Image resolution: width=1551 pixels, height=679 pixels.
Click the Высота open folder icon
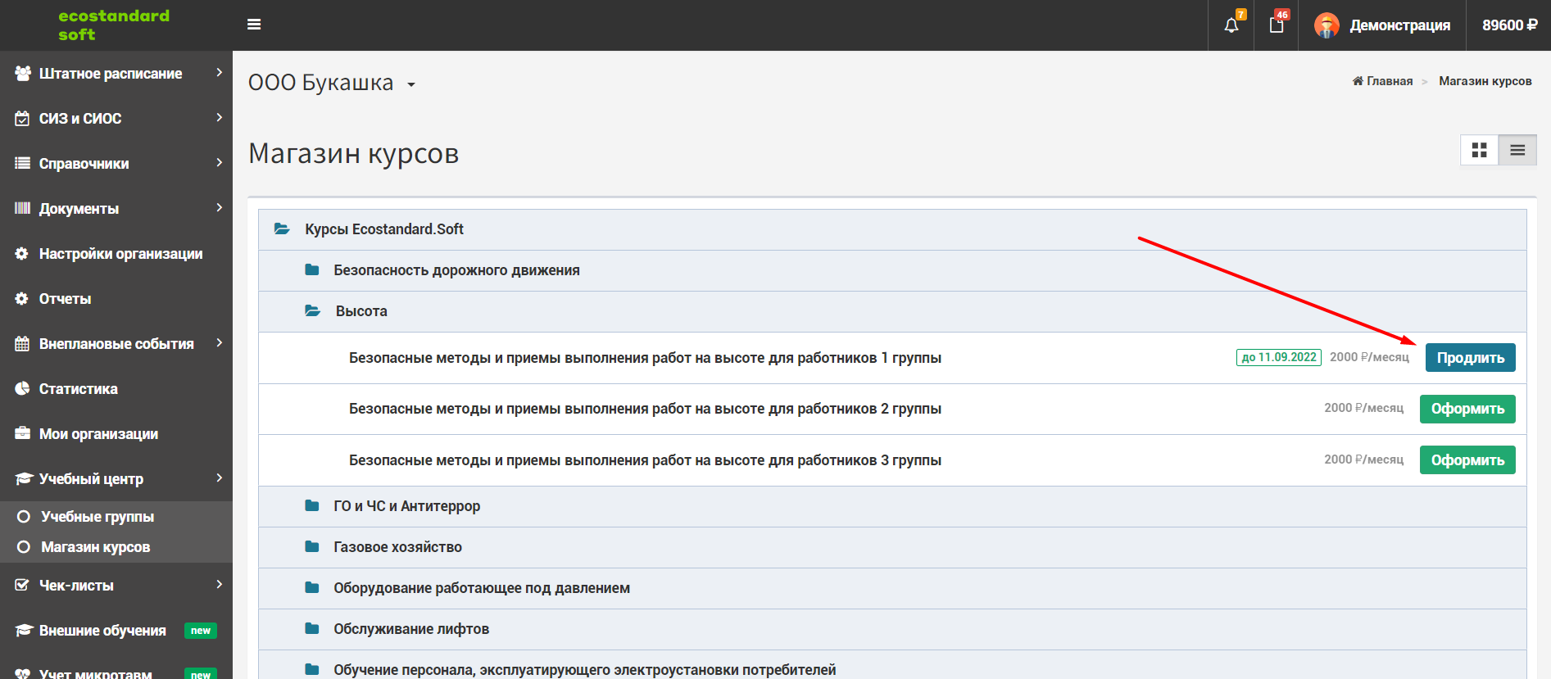[312, 311]
